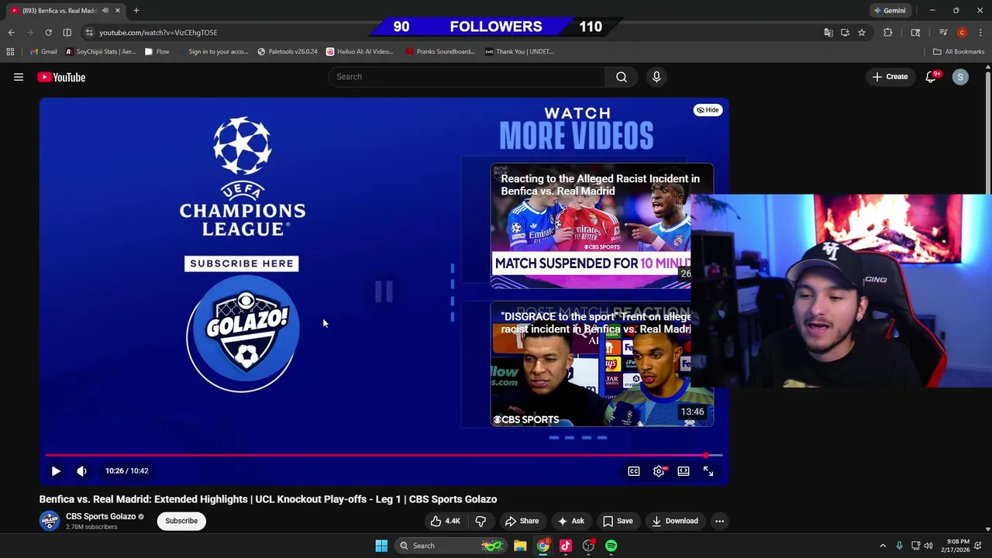992x558 pixels.
Task: Open a new Chrome tab
Action: pyautogui.click(x=136, y=10)
